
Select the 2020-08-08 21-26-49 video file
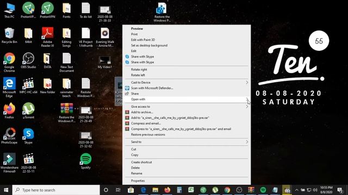(86, 114)
